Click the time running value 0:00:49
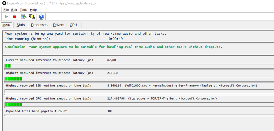This screenshot has height=131, width=274. (115, 39)
